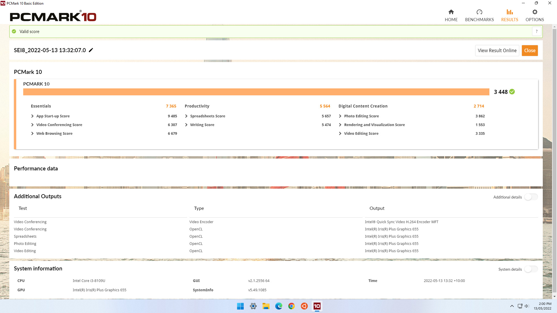Select the Intel Quick Sync Video H.264 Encoder output

pyautogui.click(x=402, y=222)
